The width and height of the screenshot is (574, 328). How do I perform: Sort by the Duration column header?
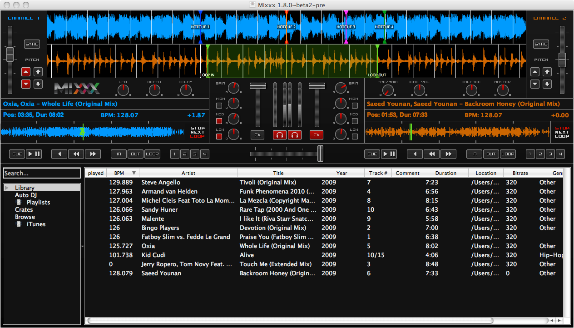pyautogui.click(x=446, y=173)
